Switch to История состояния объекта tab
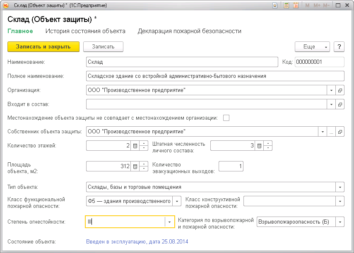 click(x=85, y=31)
